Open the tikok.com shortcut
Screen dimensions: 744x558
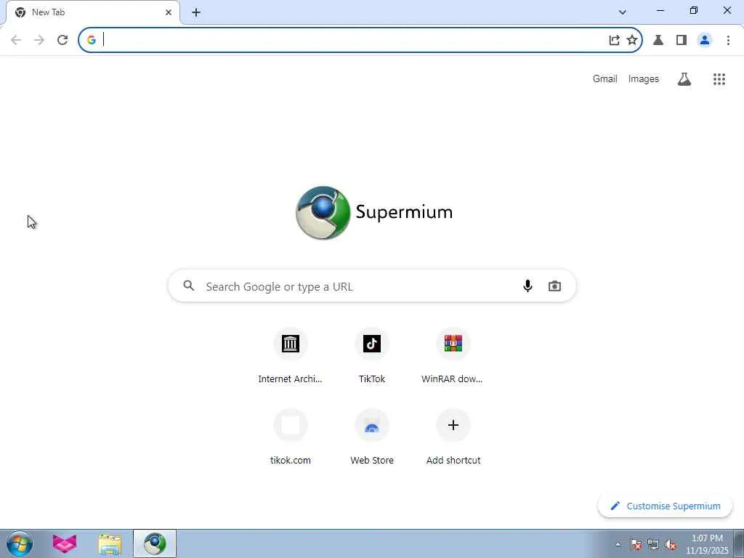point(291,437)
